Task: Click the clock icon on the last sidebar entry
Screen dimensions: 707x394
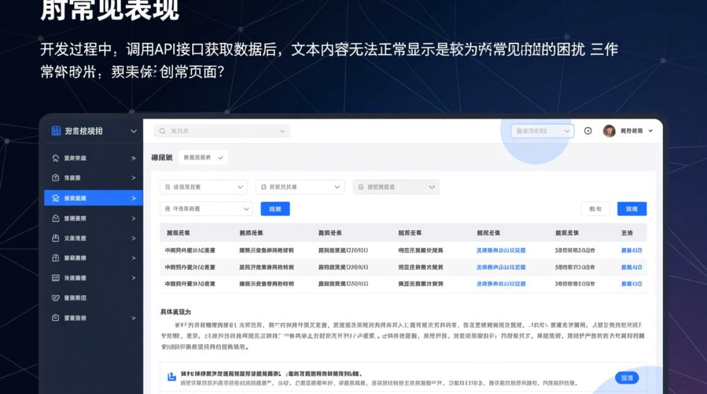Action: pos(56,318)
